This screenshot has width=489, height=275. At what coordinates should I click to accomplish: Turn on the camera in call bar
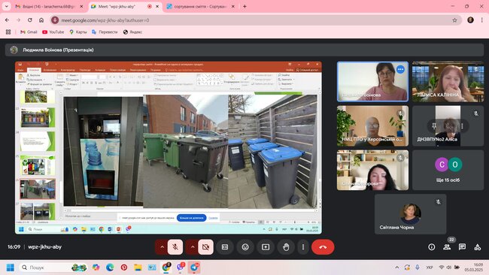[206, 247]
